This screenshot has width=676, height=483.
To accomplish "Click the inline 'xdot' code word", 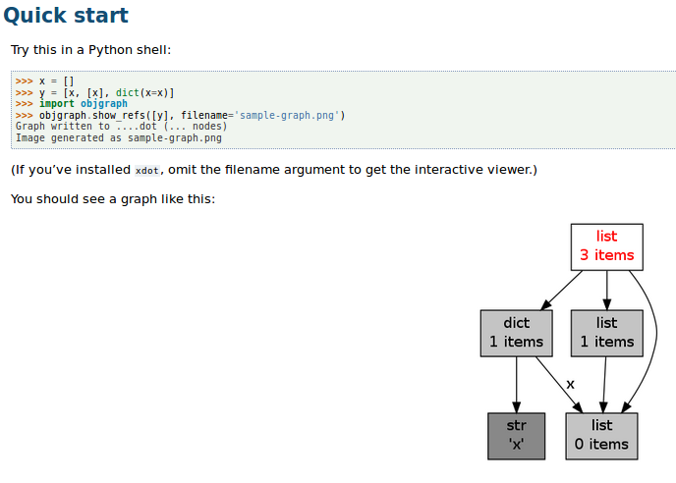I will coord(146,171).
